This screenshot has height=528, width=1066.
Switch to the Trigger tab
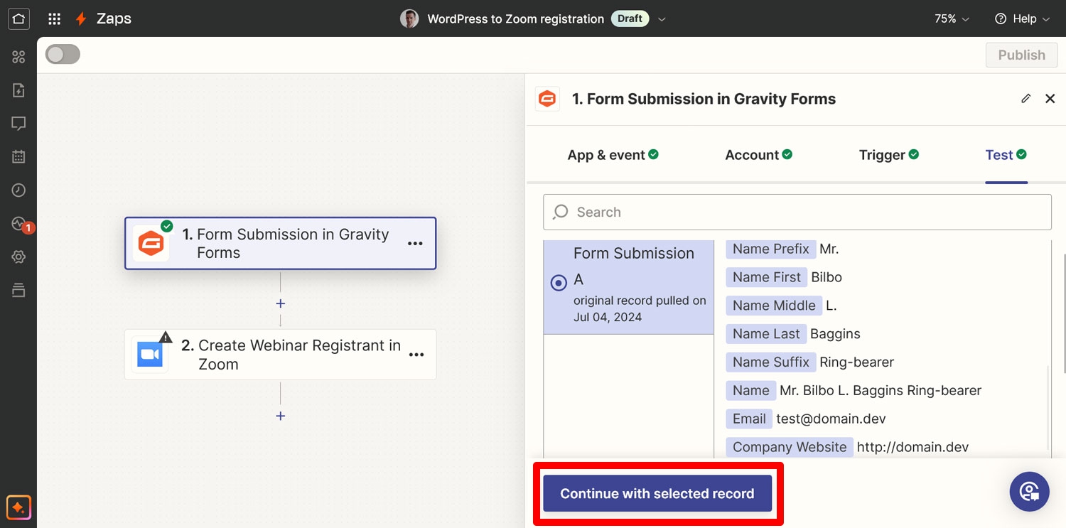pos(889,155)
